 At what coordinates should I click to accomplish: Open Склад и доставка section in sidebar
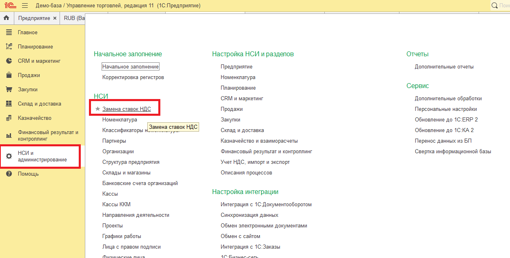(x=39, y=104)
